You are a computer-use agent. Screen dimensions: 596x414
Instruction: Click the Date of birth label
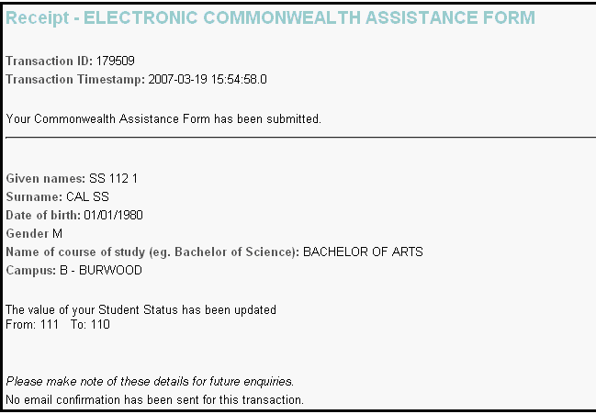coord(43,215)
